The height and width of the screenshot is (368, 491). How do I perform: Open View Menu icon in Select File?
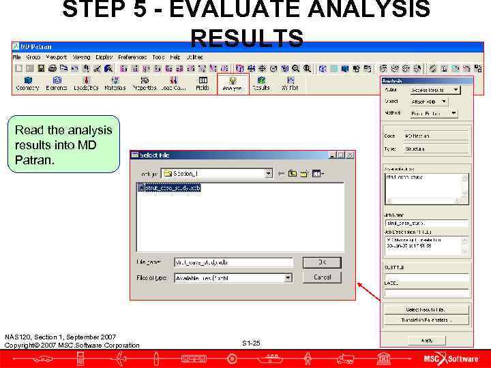318,173
